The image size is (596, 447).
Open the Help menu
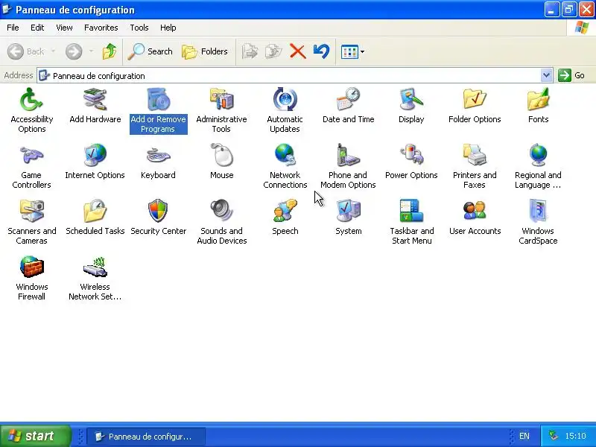(x=168, y=28)
